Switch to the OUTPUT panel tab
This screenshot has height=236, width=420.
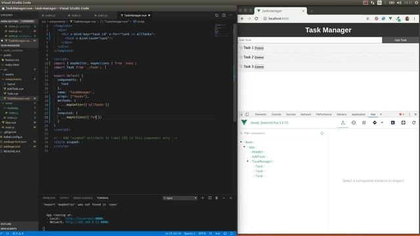point(64,198)
